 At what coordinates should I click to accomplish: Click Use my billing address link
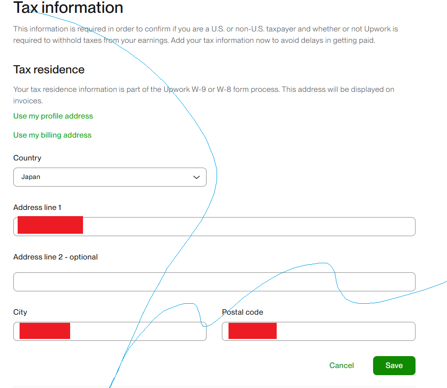point(52,135)
